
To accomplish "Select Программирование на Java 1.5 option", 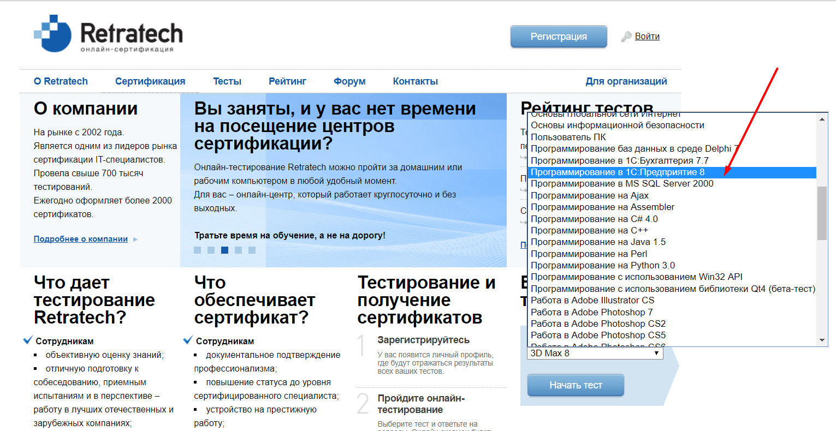I will pyautogui.click(x=598, y=242).
